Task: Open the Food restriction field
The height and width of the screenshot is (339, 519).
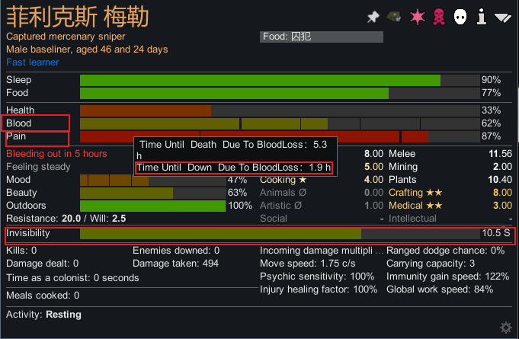Action: pyautogui.click(x=320, y=37)
